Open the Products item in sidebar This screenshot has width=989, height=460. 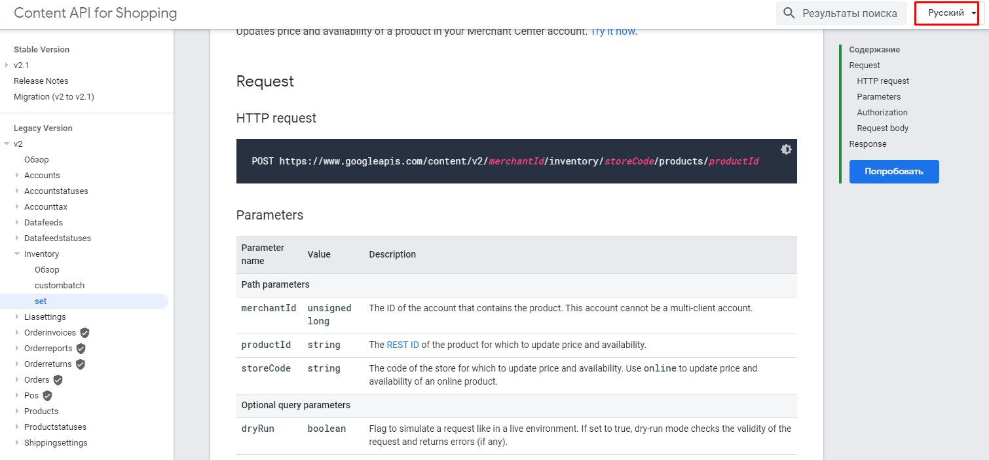(41, 412)
